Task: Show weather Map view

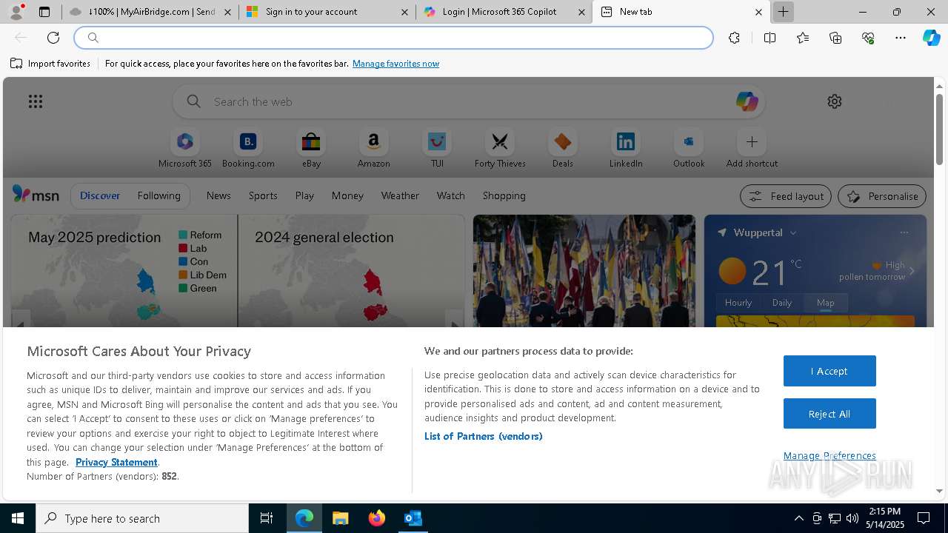Action: tap(825, 302)
